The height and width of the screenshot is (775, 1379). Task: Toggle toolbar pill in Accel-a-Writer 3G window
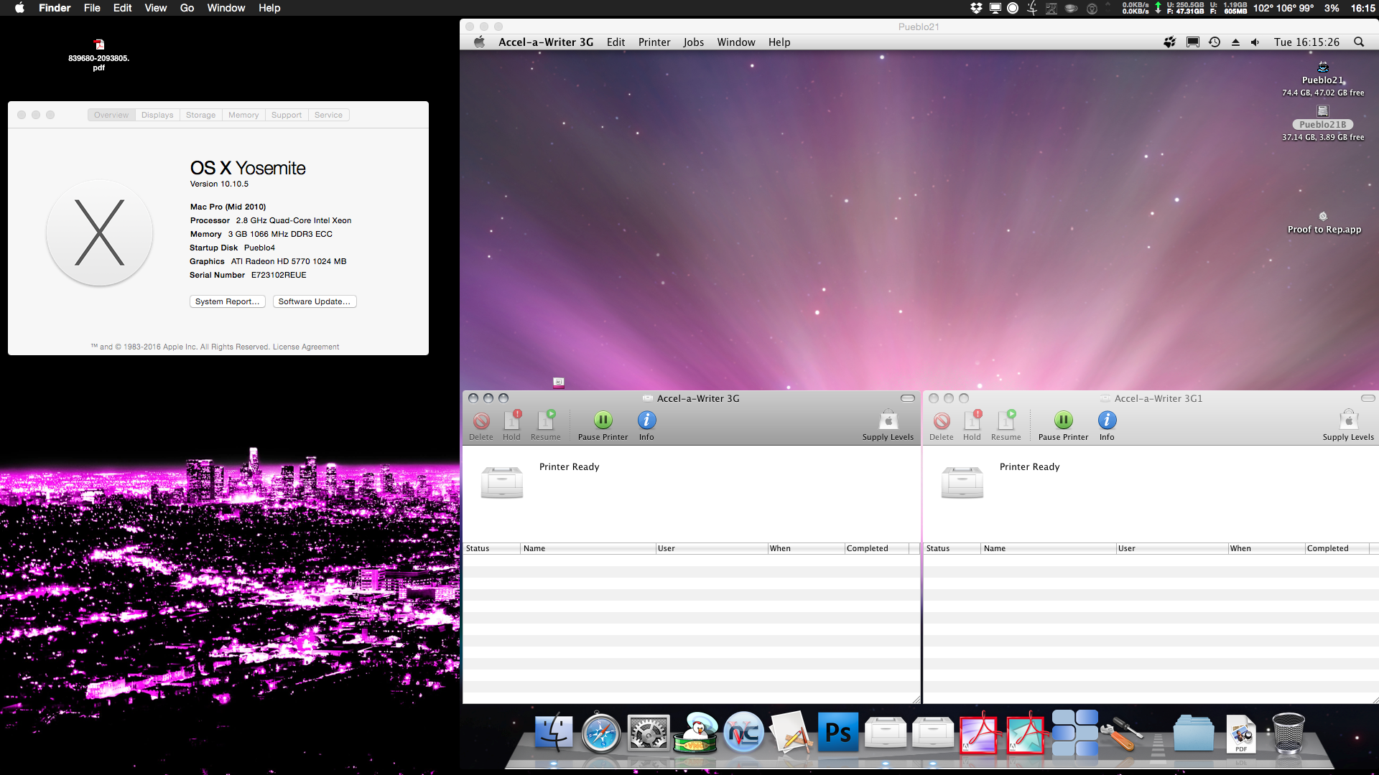[908, 398]
